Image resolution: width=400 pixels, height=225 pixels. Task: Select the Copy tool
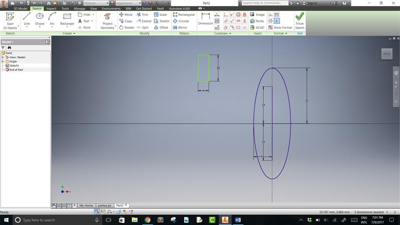(x=126, y=21)
